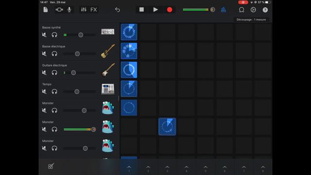Trigger the Basse électrique loop cell
The height and width of the screenshot is (175, 311).
[x=129, y=51]
